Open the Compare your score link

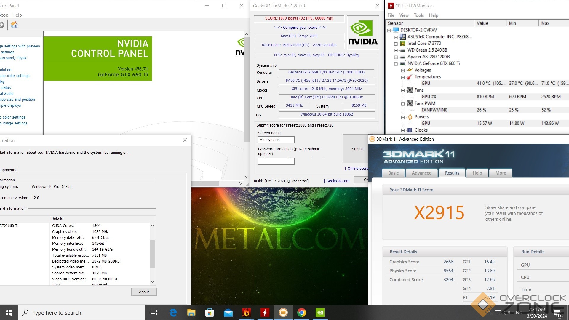tap(300, 27)
